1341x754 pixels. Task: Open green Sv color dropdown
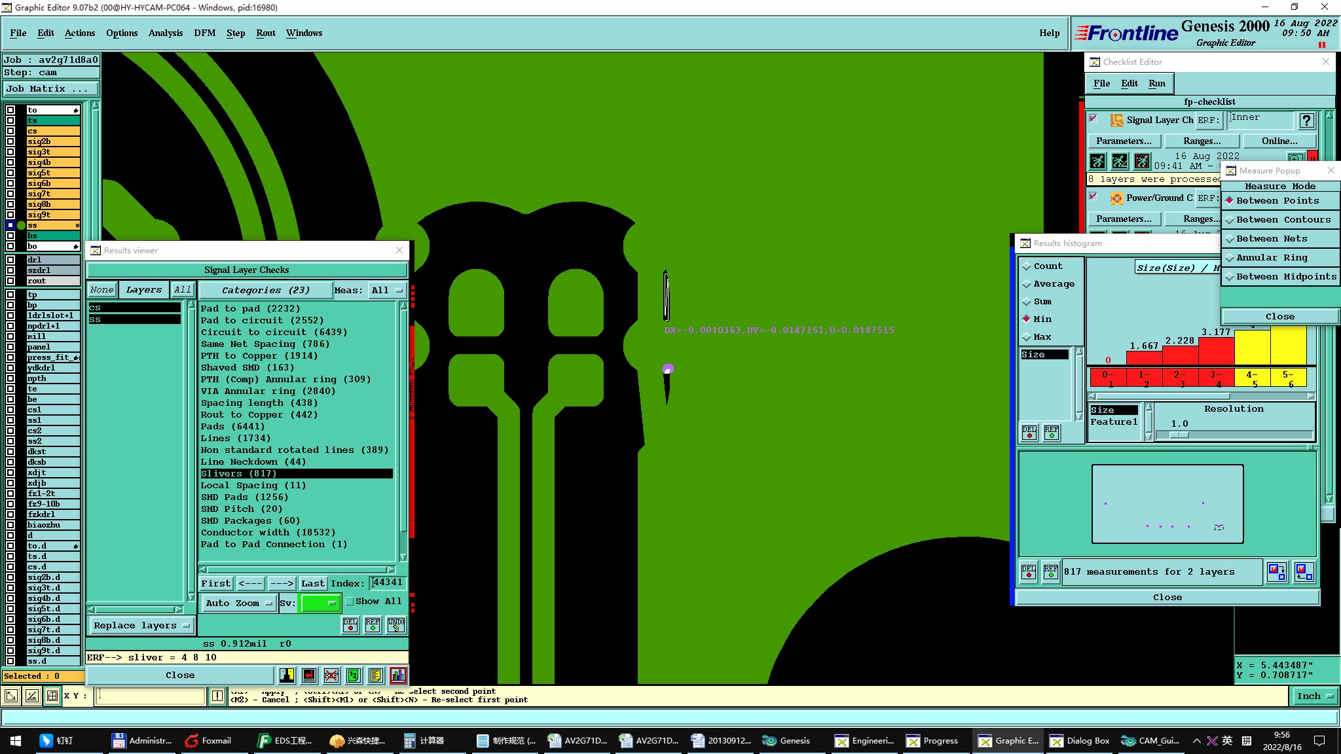320,603
